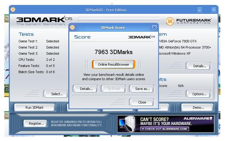This screenshot has width=225, height=141.
Task: Open the Select... tests button
Action: pos(56,94)
